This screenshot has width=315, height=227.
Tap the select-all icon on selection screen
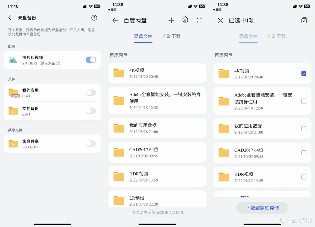click(304, 20)
